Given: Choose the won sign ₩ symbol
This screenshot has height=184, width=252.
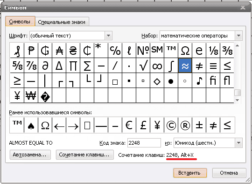Looking at the screenshot, I should click(31, 96).
